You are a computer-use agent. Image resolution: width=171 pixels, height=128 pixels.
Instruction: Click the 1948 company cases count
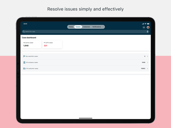tap(143, 62)
